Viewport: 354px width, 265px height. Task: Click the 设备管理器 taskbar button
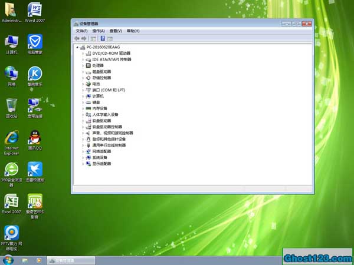pyautogui.click(x=71, y=260)
